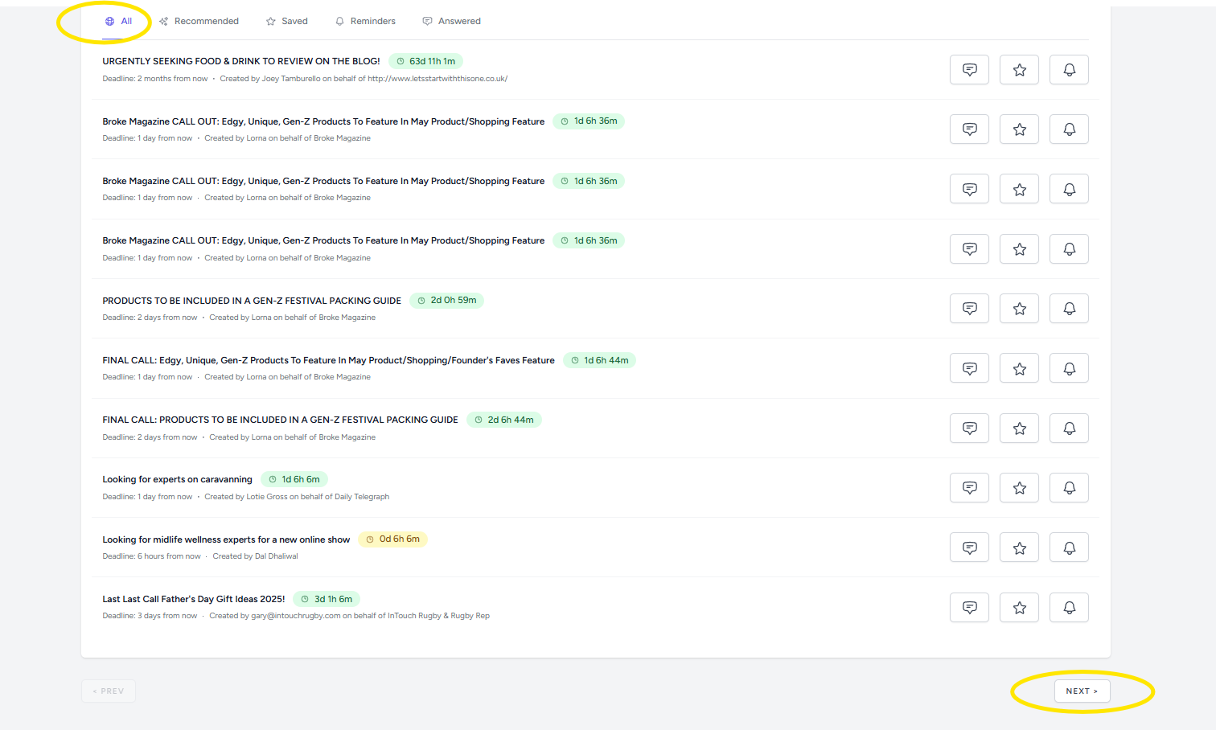Set reminder bell for midlife wellness experts request
This screenshot has height=730, width=1216.
coord(1069,547)
